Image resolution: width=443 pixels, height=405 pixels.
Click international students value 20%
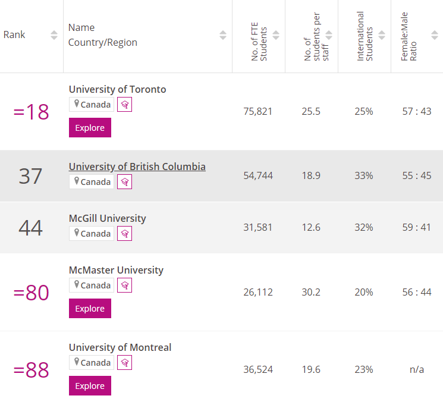point(364,292)
